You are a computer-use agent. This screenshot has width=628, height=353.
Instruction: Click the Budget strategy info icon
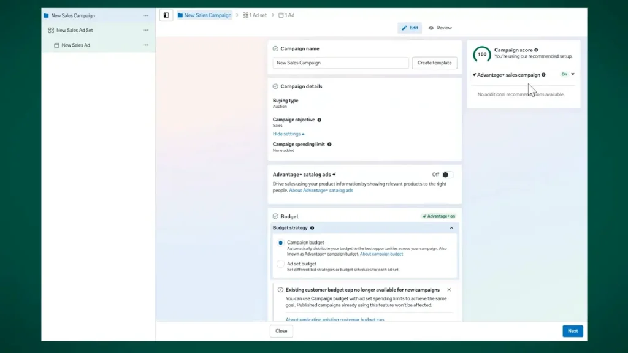(312, 228)
